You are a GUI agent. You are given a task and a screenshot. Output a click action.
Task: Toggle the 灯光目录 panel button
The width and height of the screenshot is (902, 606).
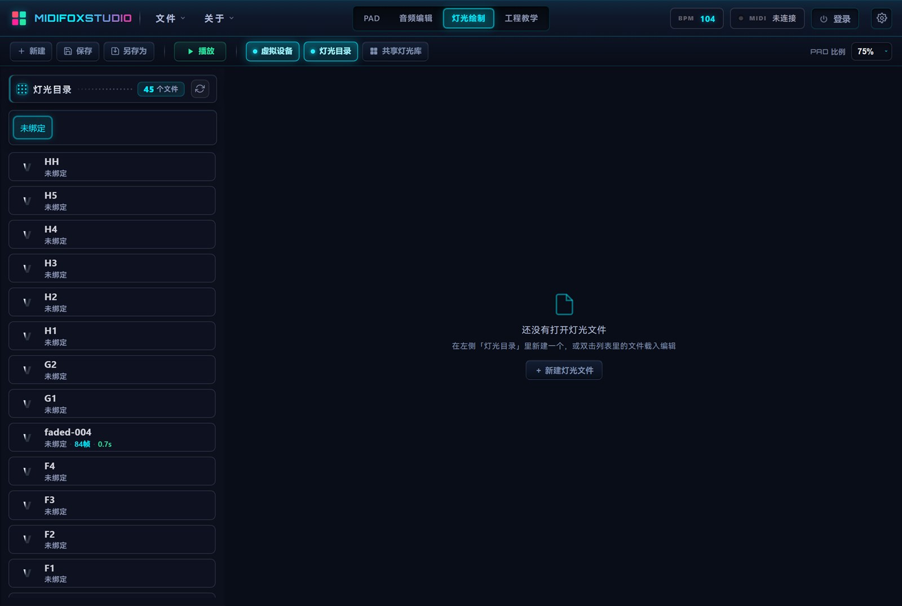tap(331, 51)
